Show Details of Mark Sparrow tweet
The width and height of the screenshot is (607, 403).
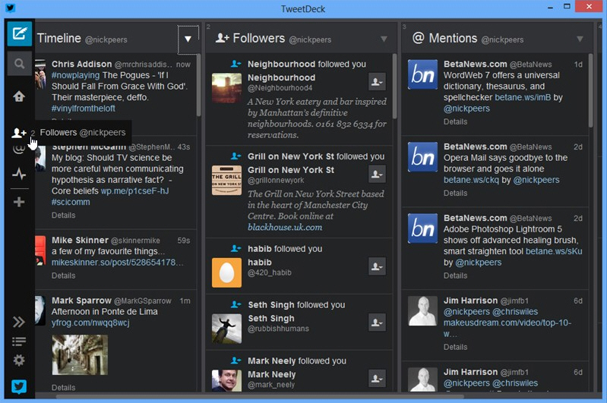(64, 388)
